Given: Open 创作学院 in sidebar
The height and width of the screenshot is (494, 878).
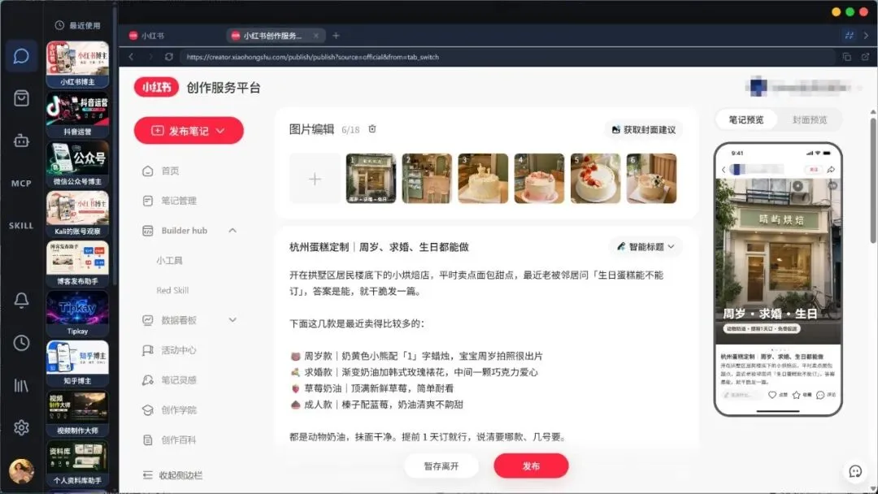Looking at the screenshot, I should pos(179,410).
